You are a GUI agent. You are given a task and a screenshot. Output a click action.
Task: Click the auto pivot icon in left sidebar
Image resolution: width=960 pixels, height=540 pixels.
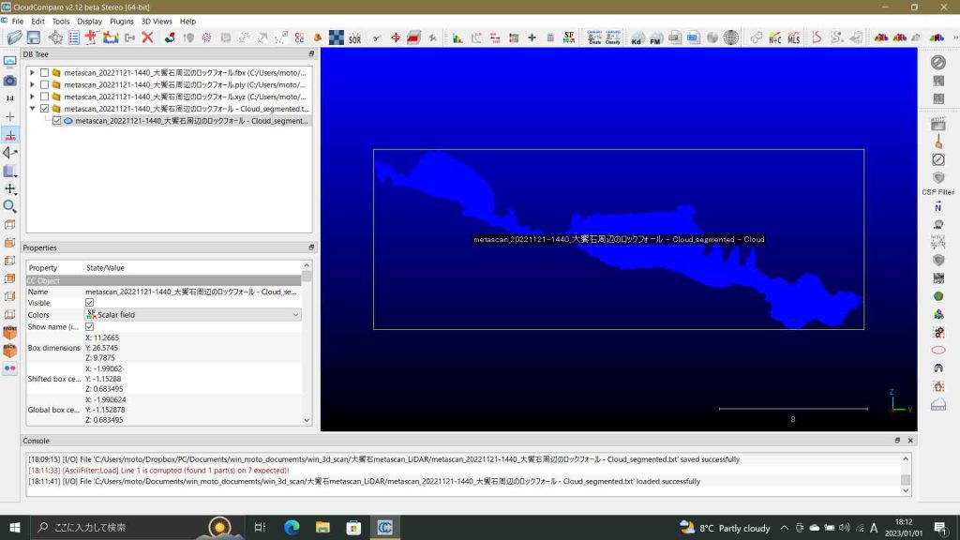pos(9,135)
